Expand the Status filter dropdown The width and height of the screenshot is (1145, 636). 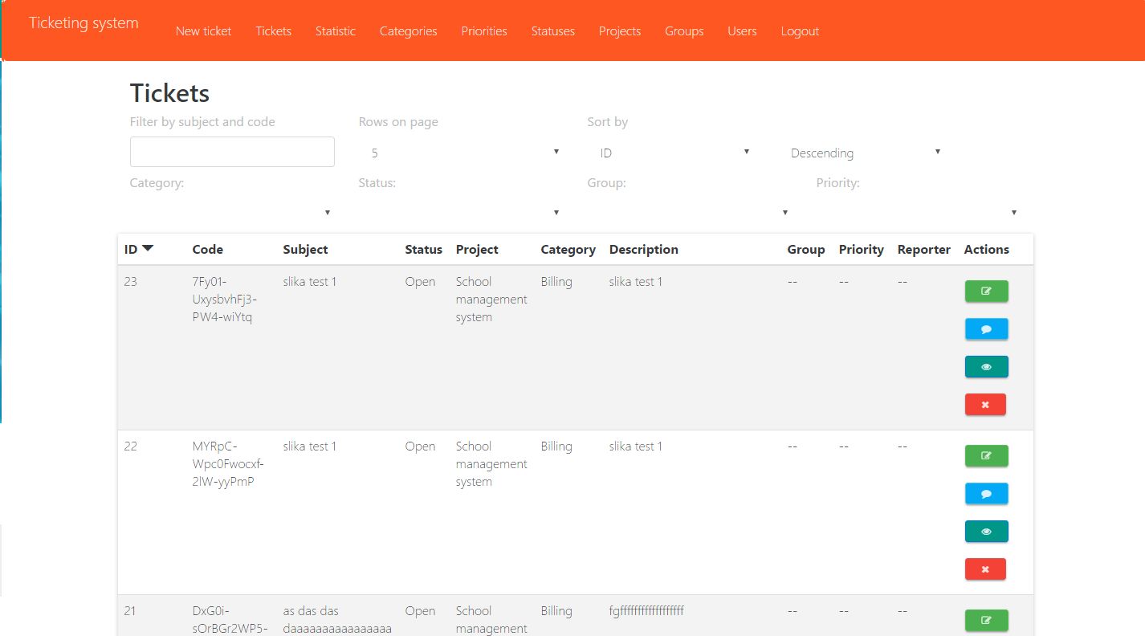(x=459, y=212)
